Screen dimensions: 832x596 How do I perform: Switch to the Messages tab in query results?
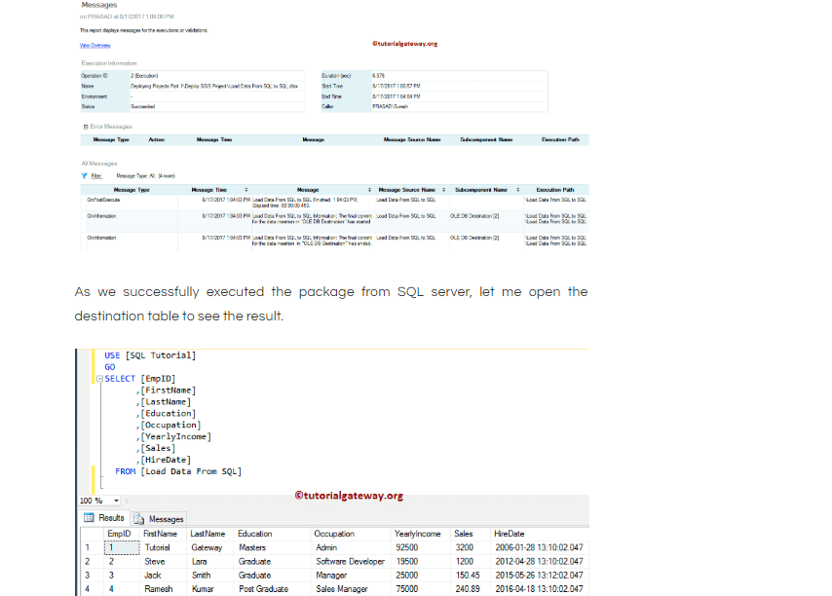pyautogui.click(x=158, y=519)
